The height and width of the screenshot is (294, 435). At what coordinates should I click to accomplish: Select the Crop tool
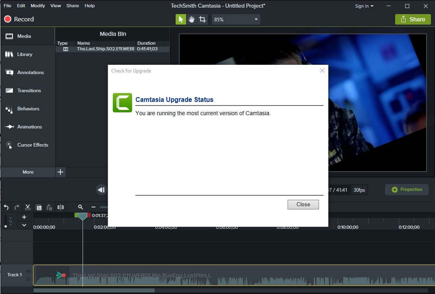203,19
